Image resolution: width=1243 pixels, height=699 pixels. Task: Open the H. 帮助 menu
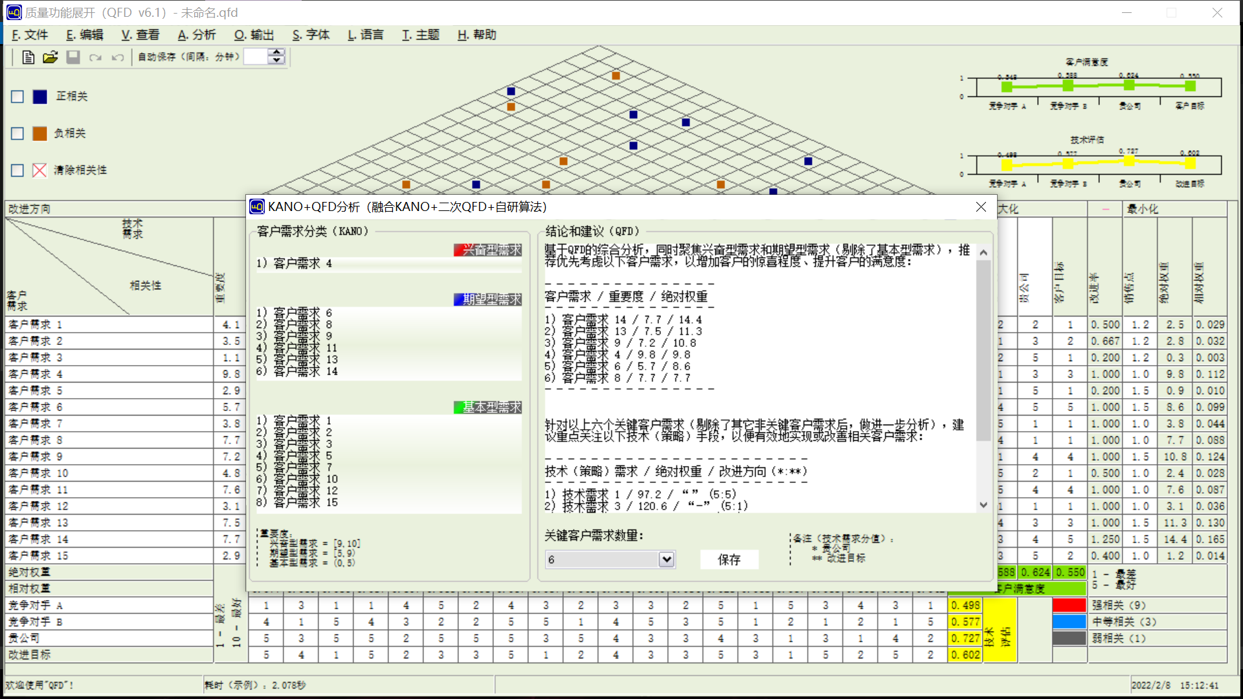point(476,35)
